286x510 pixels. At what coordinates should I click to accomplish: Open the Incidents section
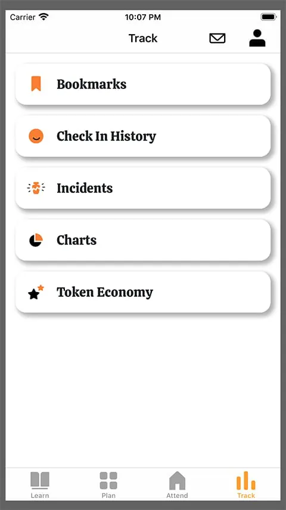coord(143,188)
